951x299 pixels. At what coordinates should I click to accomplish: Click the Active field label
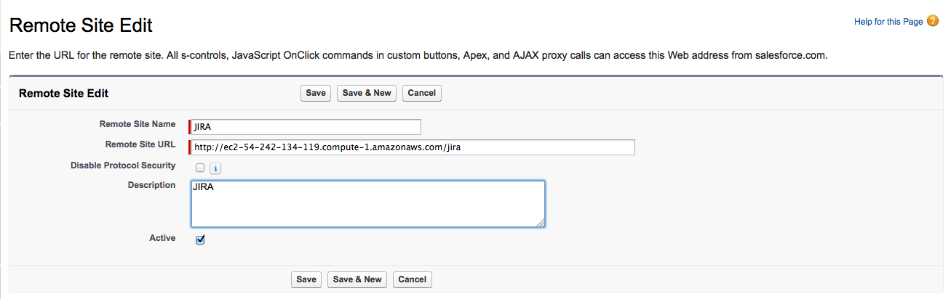pos(162,238)
